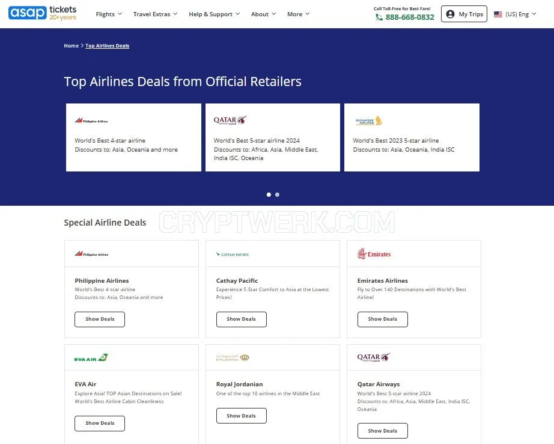
Task: Open My Trips
Action: coord(464,14)
